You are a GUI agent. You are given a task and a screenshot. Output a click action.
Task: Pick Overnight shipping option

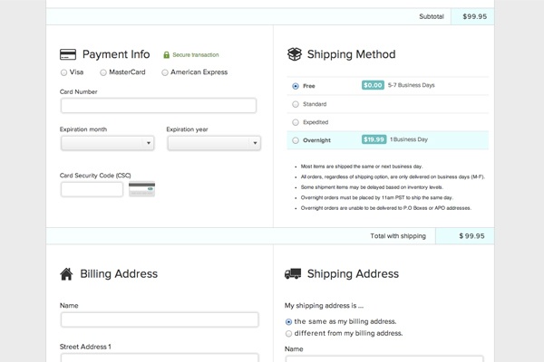point(296,140)
